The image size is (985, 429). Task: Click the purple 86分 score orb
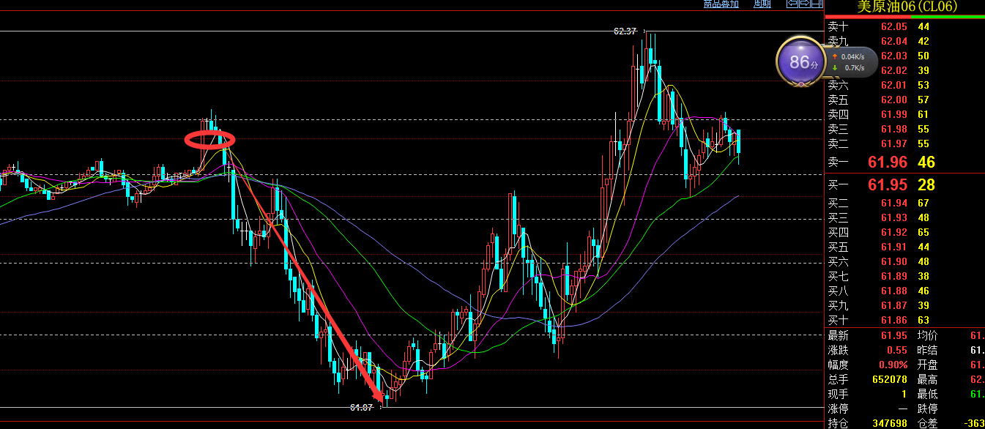tap(799, 62)
